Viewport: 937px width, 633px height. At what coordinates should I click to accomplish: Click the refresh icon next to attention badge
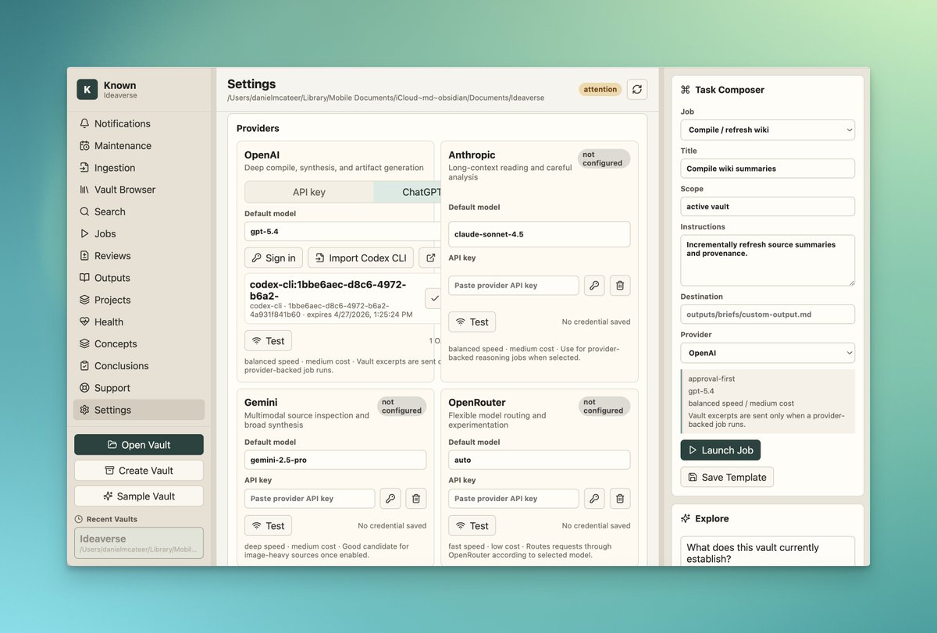(x=637, y=89)
